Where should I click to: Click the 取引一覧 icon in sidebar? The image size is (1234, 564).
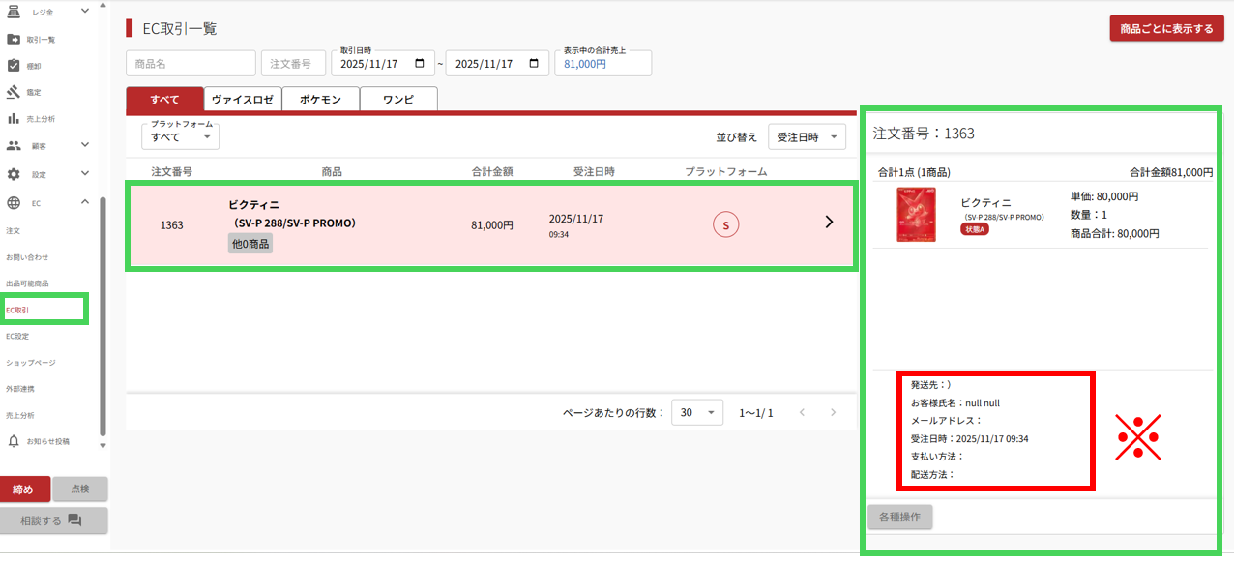point(14,40)
